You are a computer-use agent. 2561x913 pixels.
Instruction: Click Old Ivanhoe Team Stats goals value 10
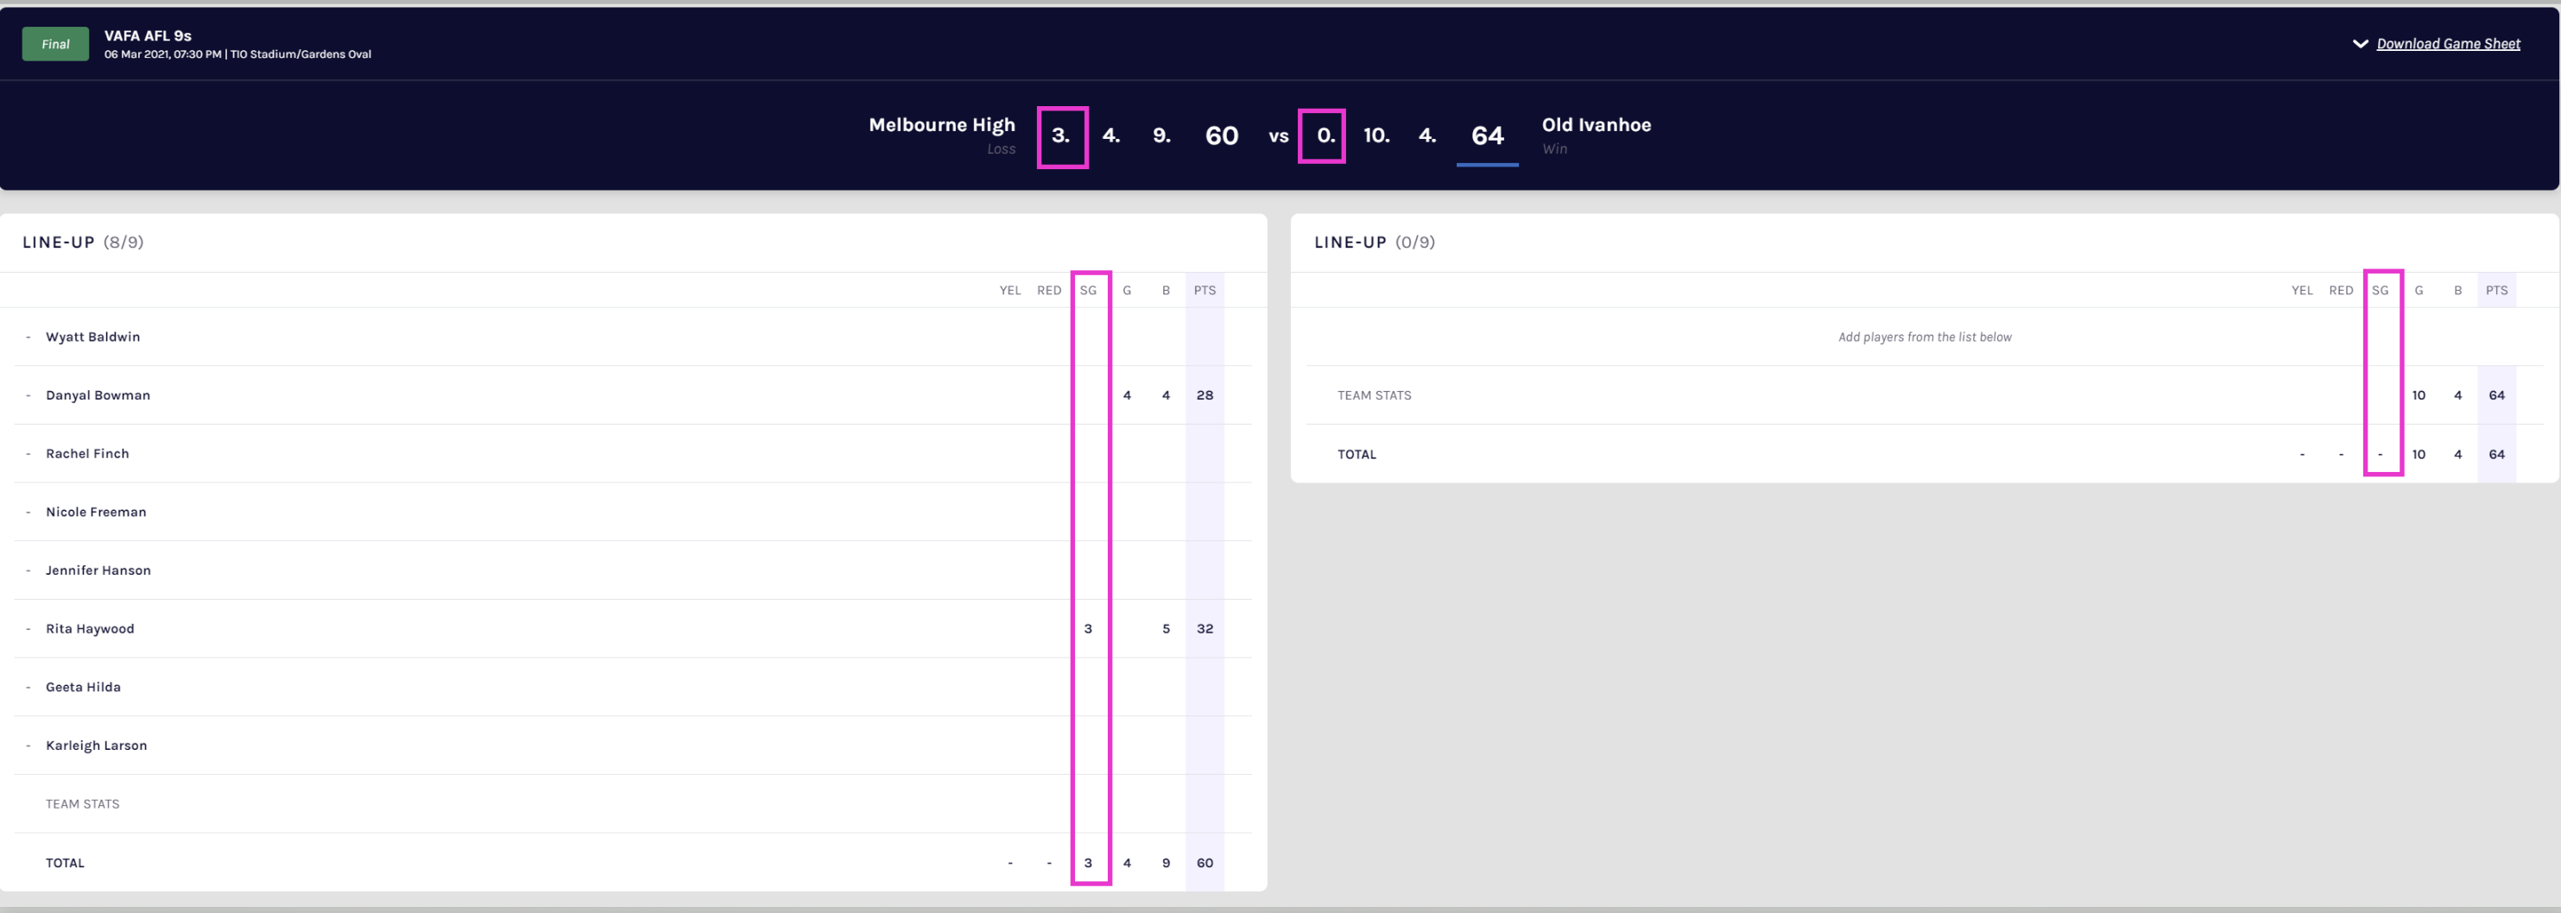click(2418, 395)
